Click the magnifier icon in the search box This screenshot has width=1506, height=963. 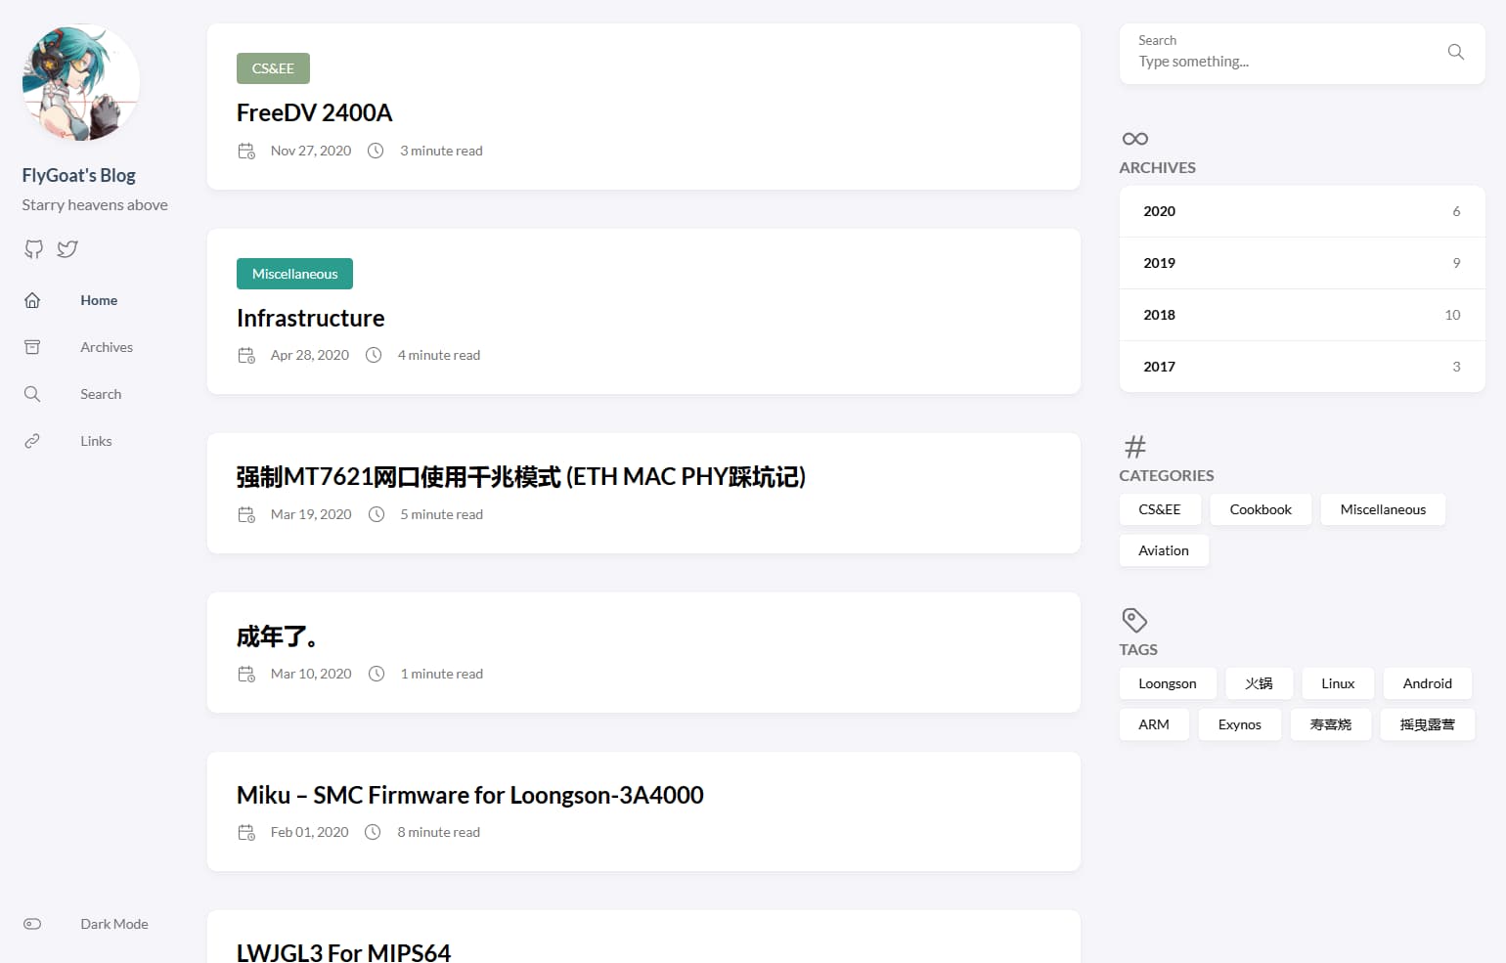(x=1455, y=52)
